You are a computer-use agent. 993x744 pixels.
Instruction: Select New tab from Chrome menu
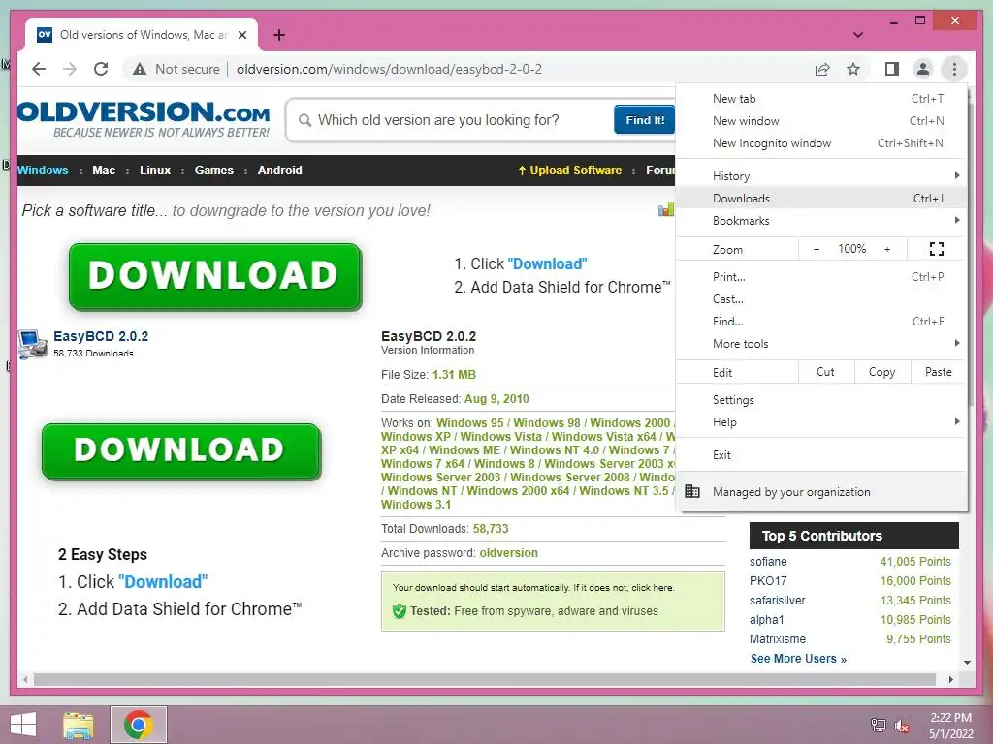(820, 99)
